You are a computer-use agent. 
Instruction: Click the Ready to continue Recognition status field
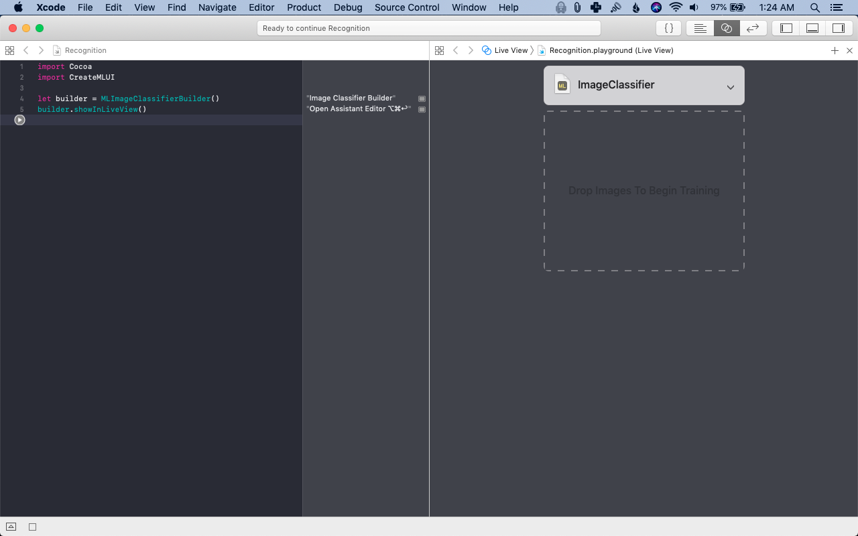coord(429,28)
